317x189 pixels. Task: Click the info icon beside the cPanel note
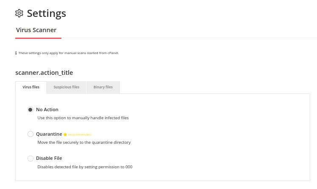pos(16,53)
